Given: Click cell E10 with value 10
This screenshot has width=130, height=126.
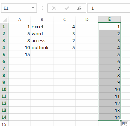Looking at the screenshot, I should coord(109,89).
